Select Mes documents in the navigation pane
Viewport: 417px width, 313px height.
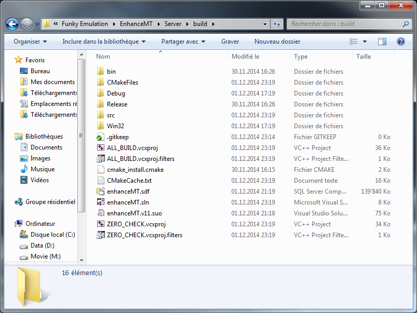(x=52, y=82)
